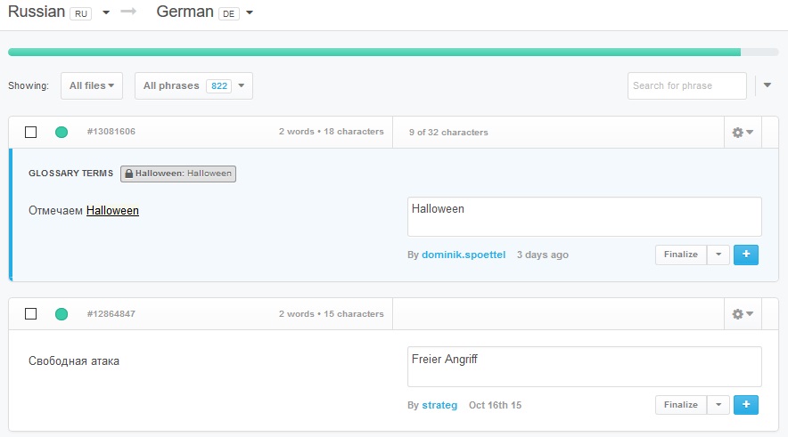The image size is (788, 437).
Task: Expand the search options arrow beside search field
Action: (x=767, y=85)
